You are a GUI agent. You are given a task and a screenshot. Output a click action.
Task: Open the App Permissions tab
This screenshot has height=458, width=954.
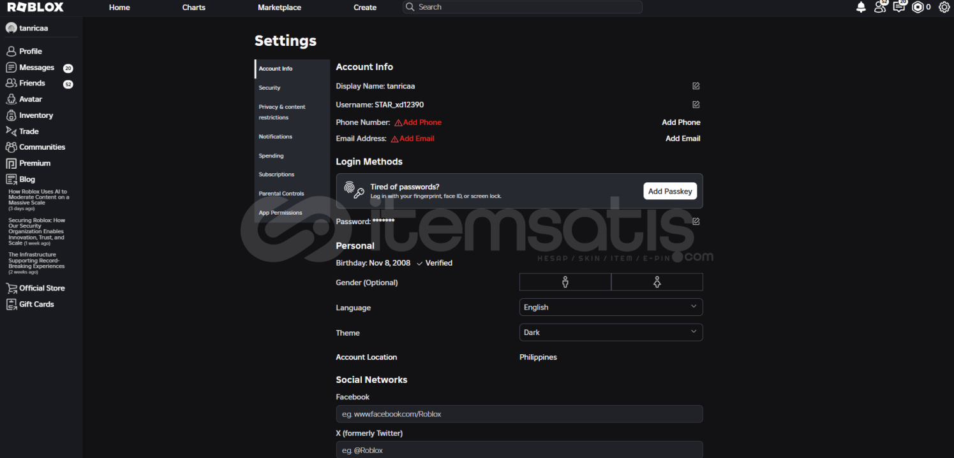click(292, 213)
